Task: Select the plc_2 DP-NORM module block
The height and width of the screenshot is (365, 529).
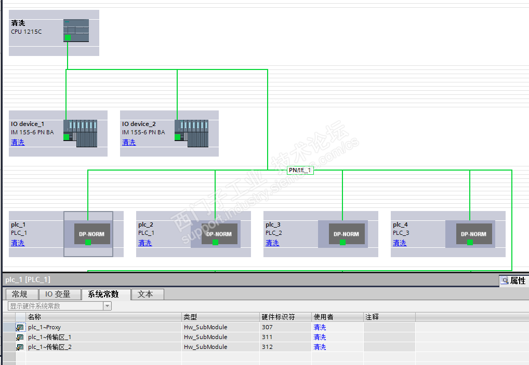Action: (219, 234)
